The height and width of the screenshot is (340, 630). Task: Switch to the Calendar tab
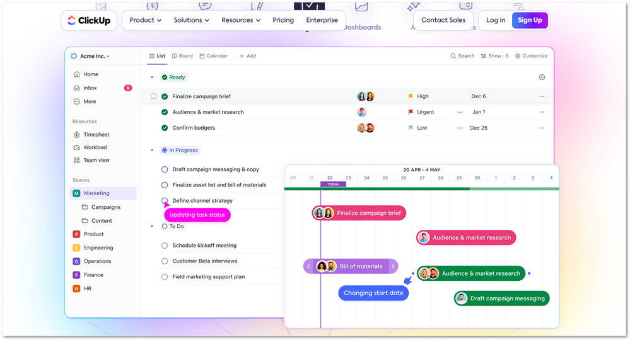point(214,56)
